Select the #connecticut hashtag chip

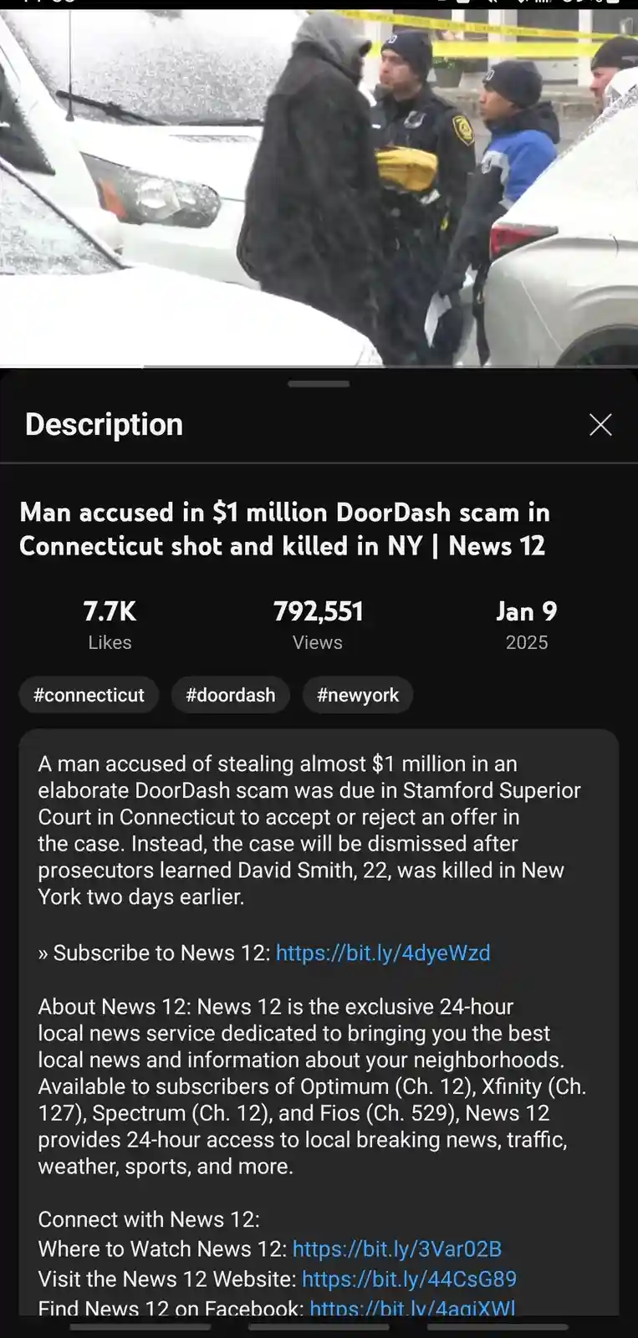coord(89,695)
